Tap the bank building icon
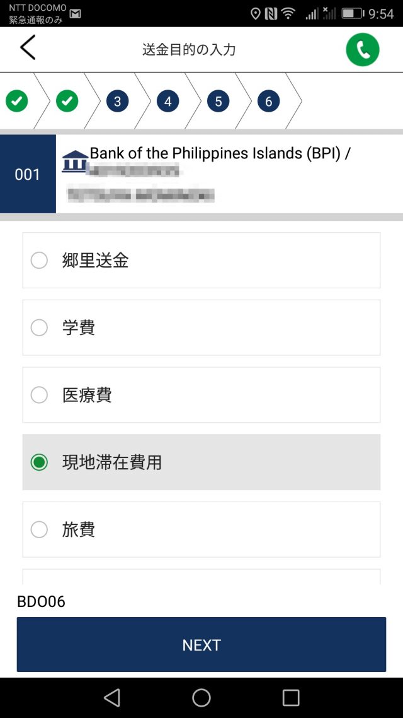 point(75,162)
